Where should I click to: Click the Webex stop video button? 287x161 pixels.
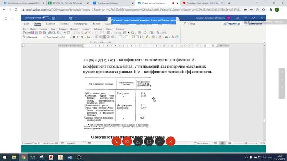[127, 141]
